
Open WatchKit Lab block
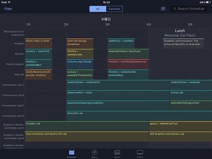[x=139, y=116]
